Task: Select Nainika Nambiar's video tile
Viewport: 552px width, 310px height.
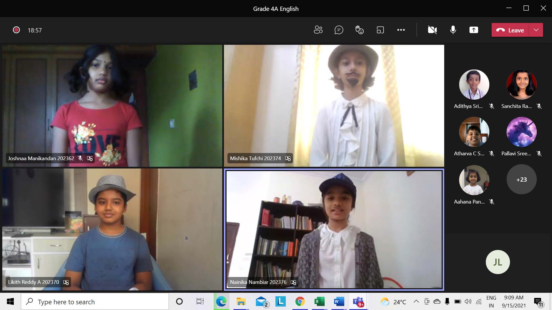Action: pos(334,230)
